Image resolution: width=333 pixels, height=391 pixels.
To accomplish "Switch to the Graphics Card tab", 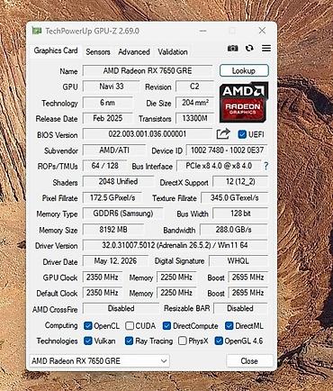I will (56, 50).
